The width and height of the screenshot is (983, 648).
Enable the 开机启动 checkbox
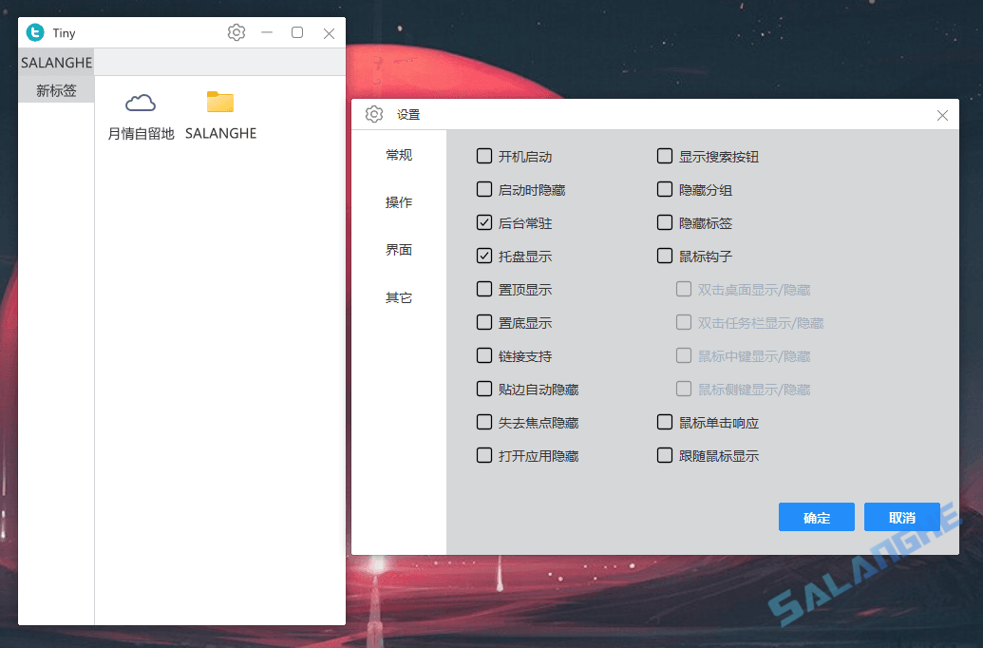(484, 156)
